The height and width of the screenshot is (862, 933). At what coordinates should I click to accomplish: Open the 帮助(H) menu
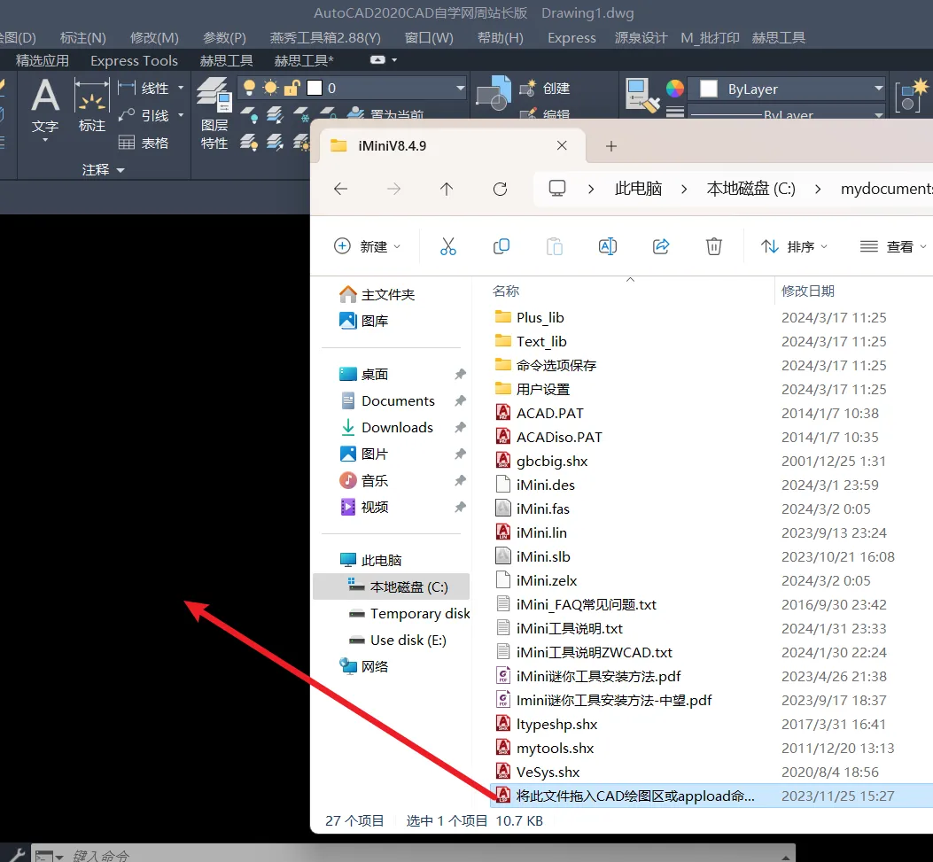point(500,38)
